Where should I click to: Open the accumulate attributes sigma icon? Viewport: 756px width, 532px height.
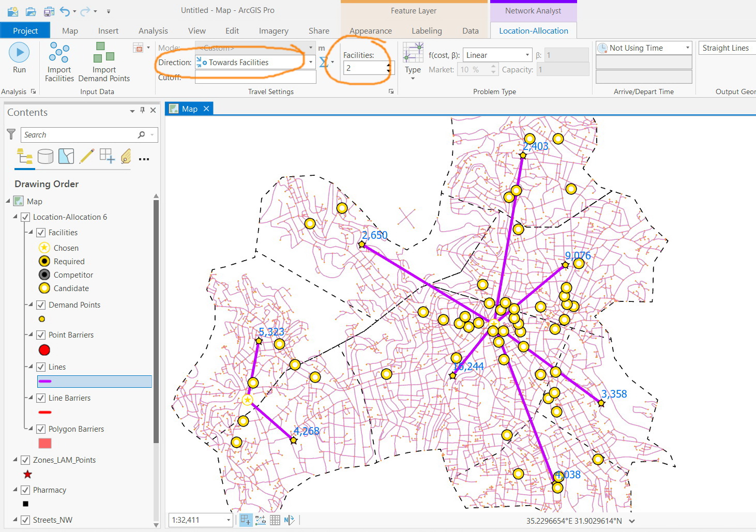(x=324, y=63)
